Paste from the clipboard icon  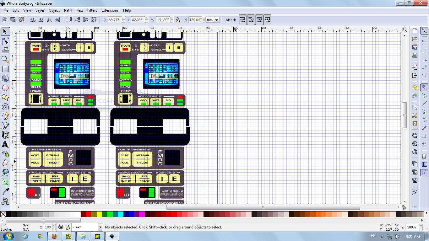tap(415, 124)
